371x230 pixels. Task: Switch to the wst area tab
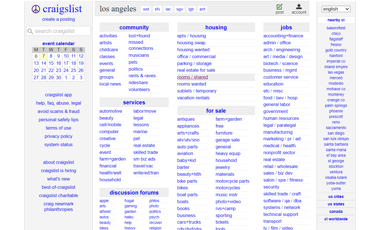pos(146,9)
